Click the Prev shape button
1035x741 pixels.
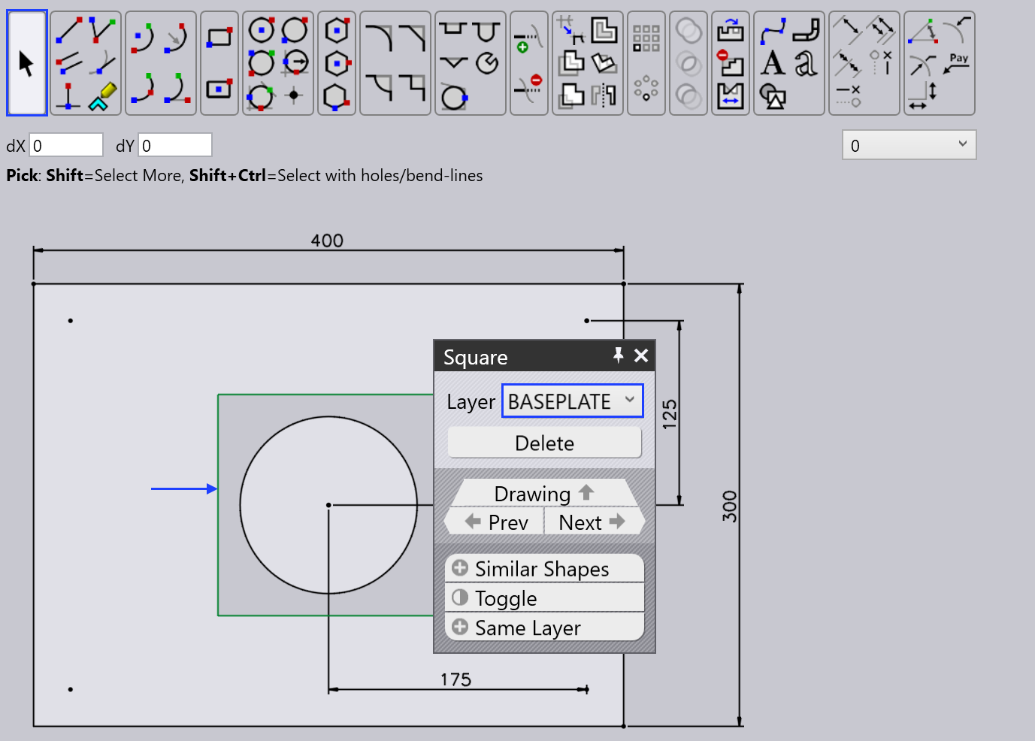coord(495,522)
